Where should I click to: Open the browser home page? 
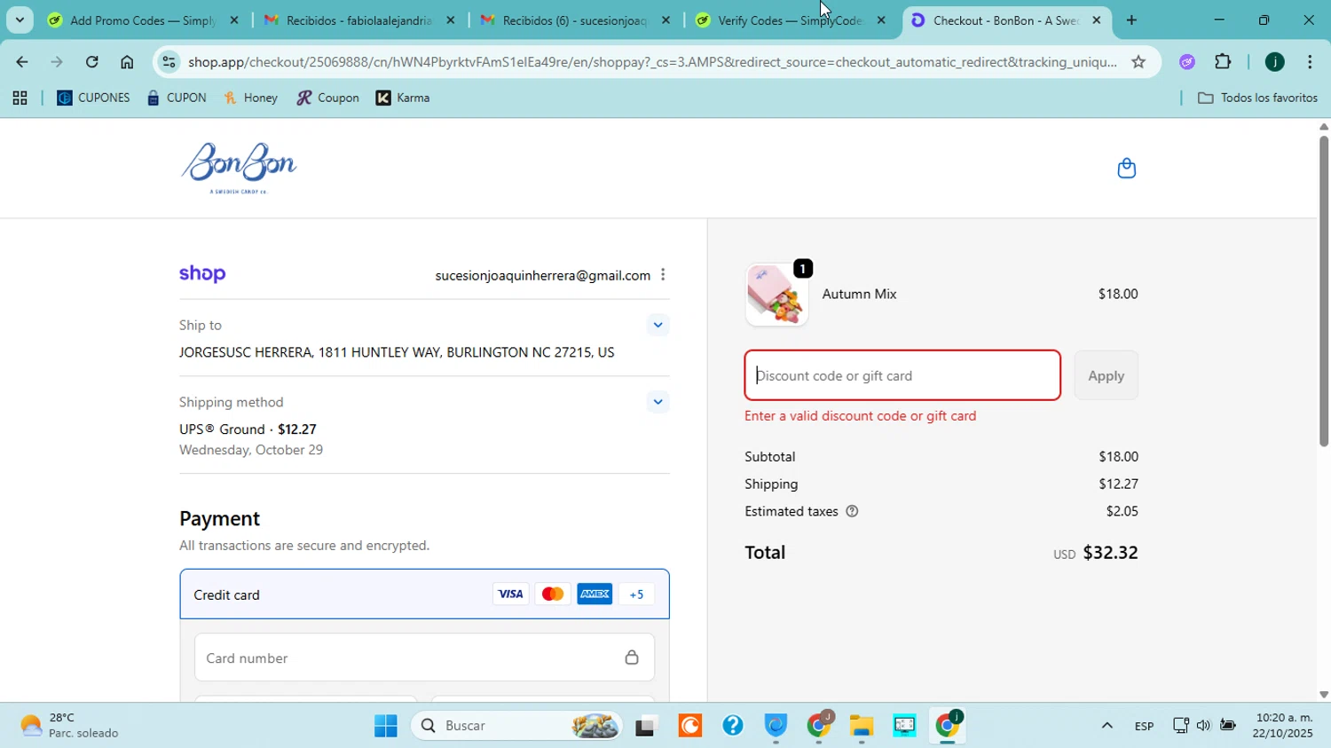point(127,62)
